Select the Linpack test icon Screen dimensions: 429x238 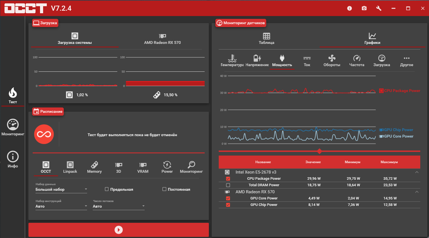click(70, 167)
